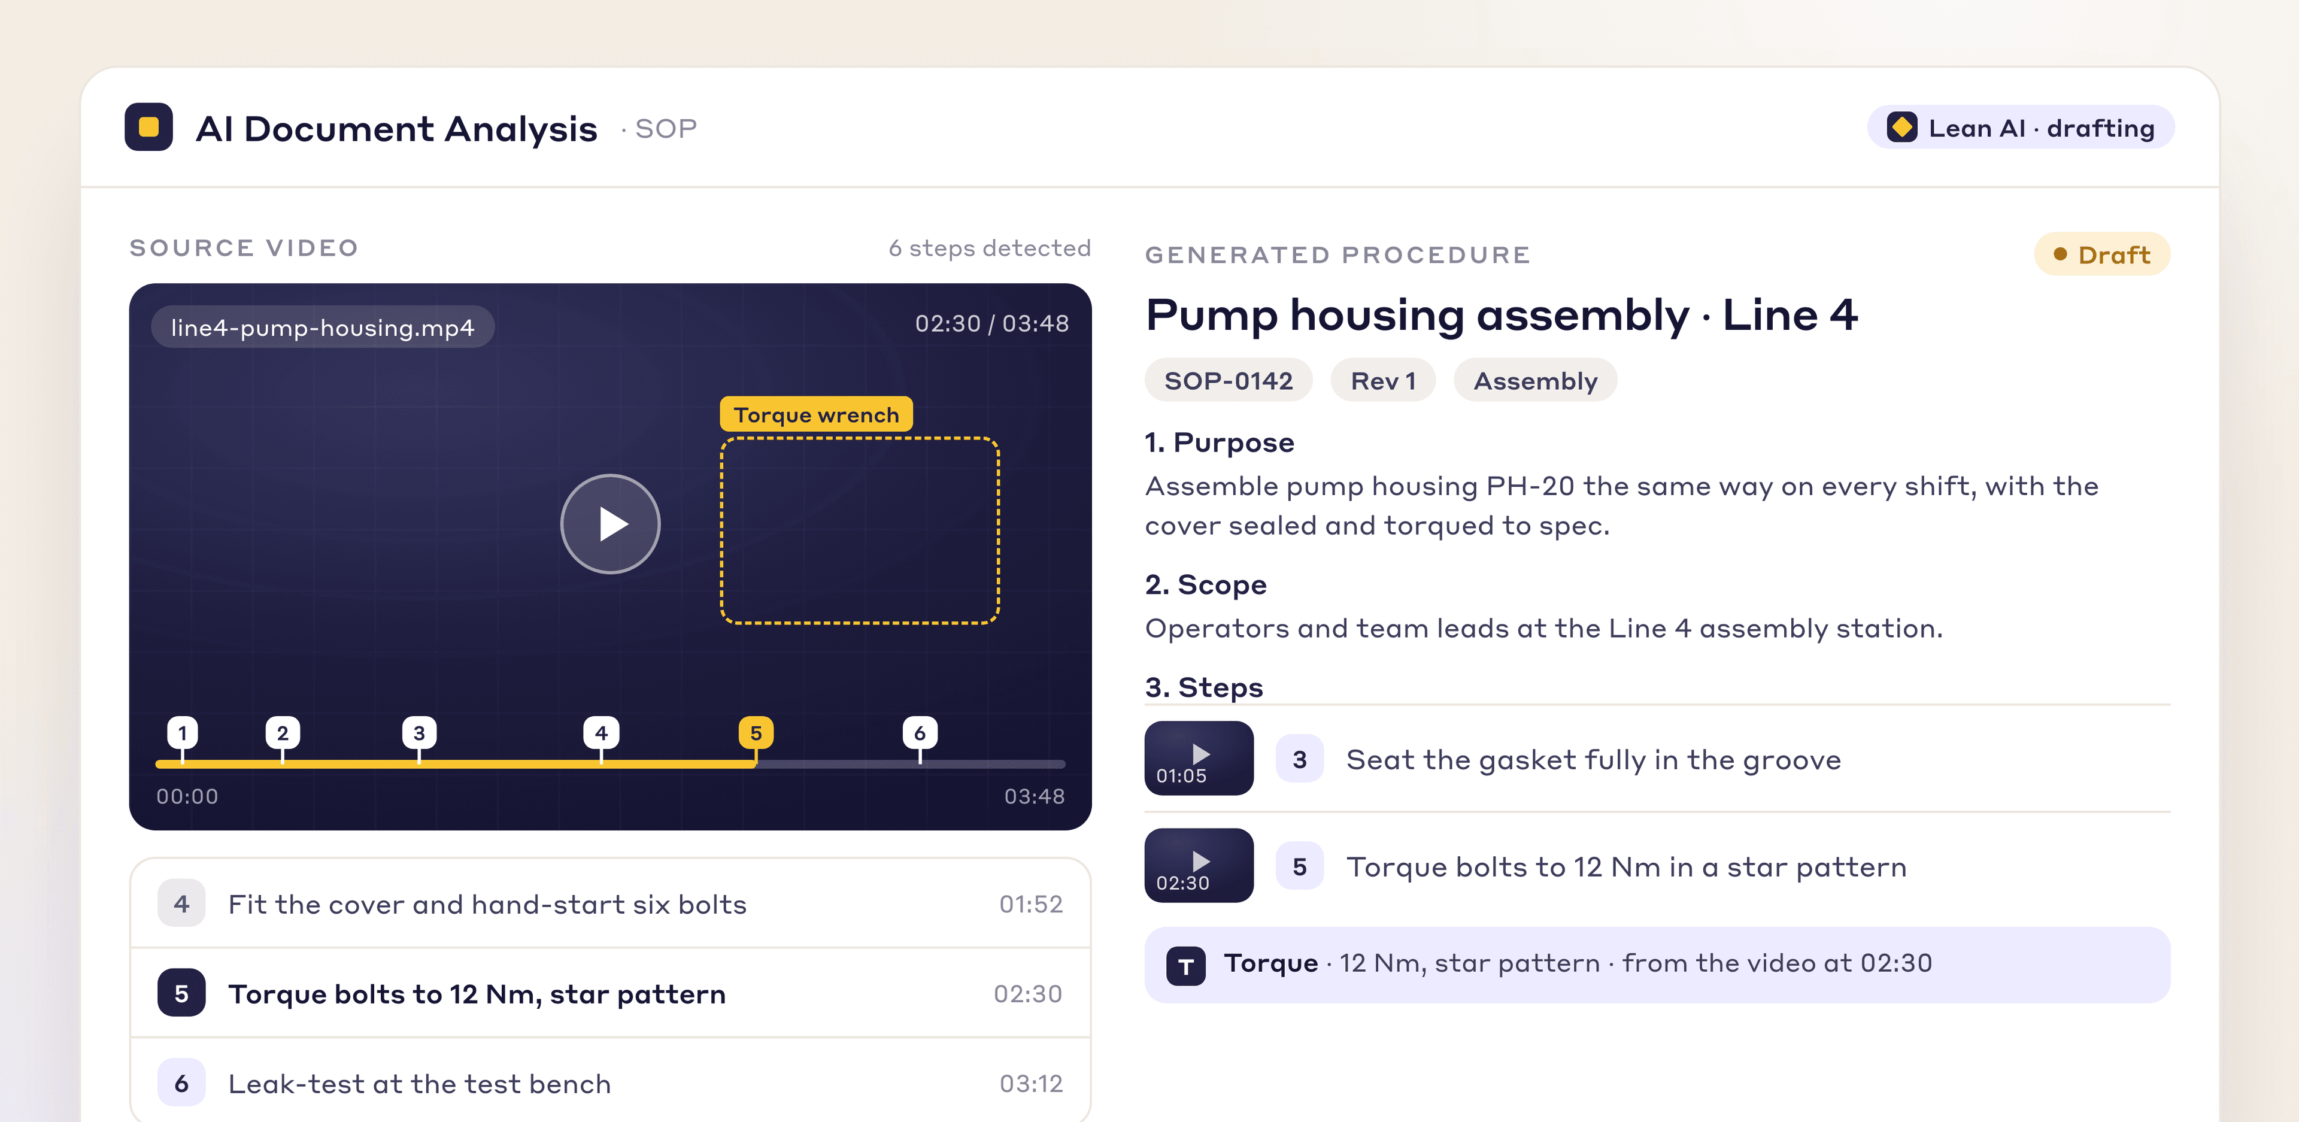The image size is (2299, 1122).
Task: Click the number 6 badge in step list
Action: pos(181,1082)
